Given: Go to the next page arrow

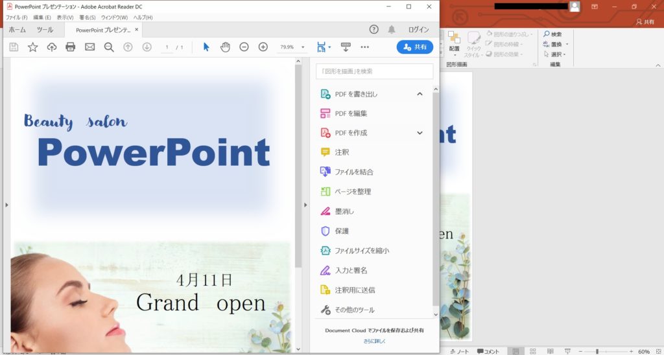Looking at the screenshot, I should click(147, 47).
